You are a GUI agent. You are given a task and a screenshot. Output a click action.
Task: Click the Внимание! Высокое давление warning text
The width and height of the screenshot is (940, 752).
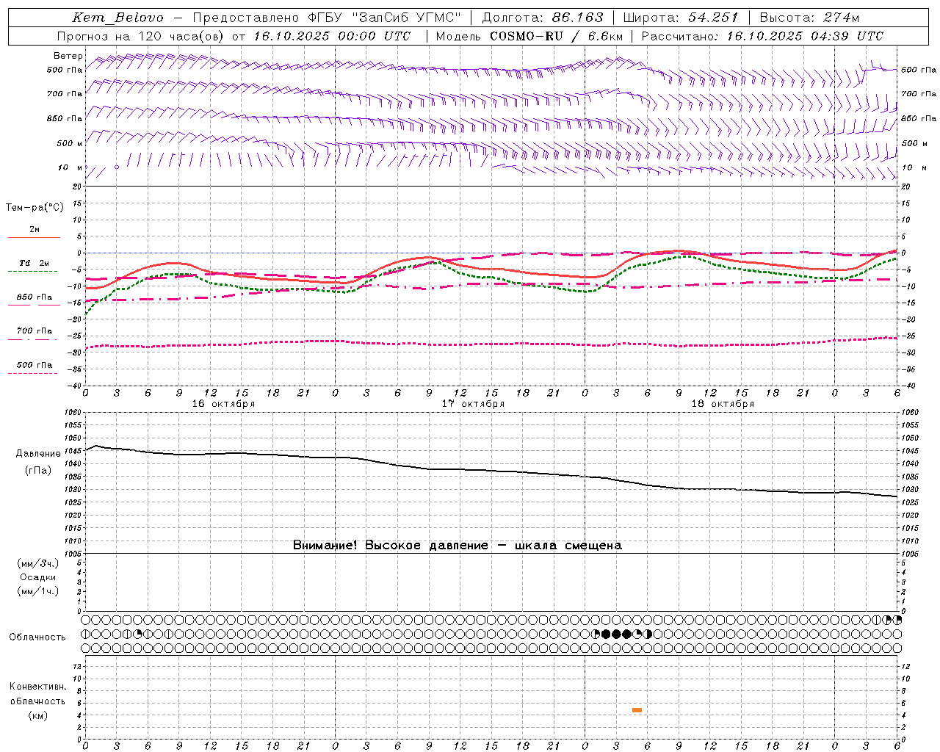[458, 546]
